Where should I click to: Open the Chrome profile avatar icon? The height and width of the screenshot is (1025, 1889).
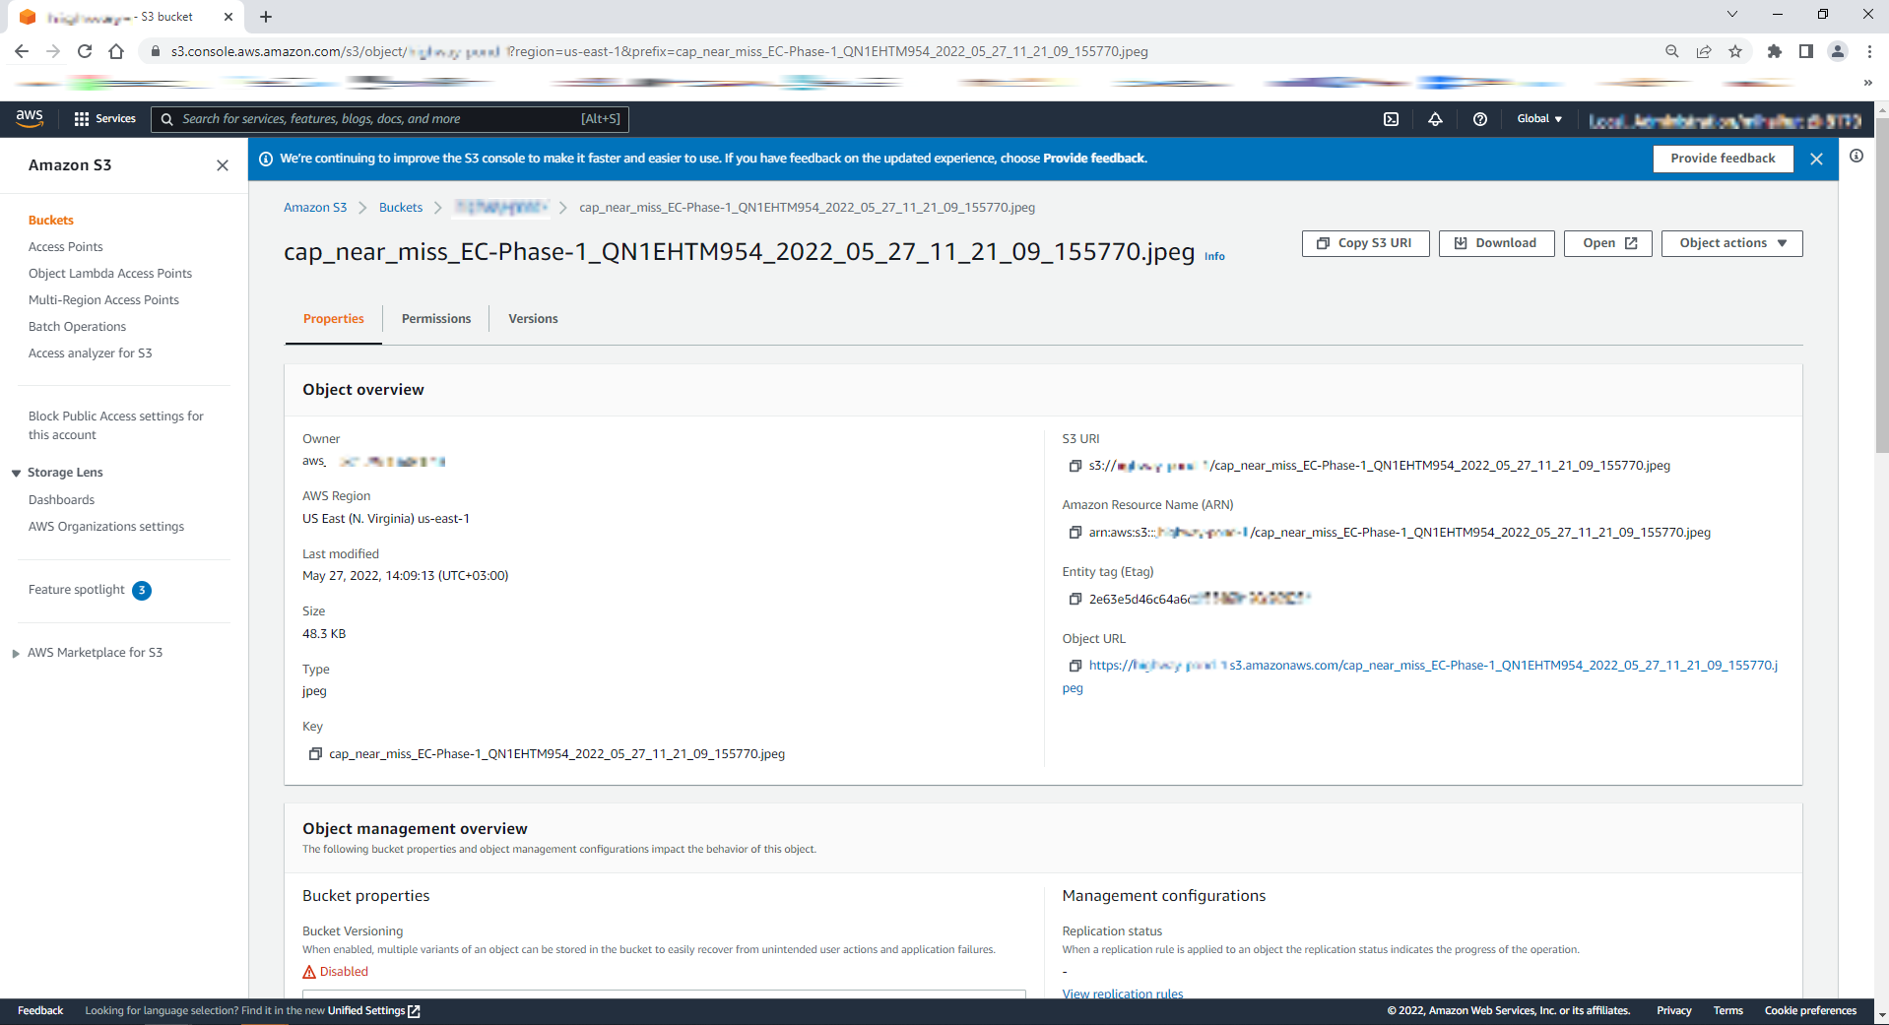click(x=1838, y=51)
